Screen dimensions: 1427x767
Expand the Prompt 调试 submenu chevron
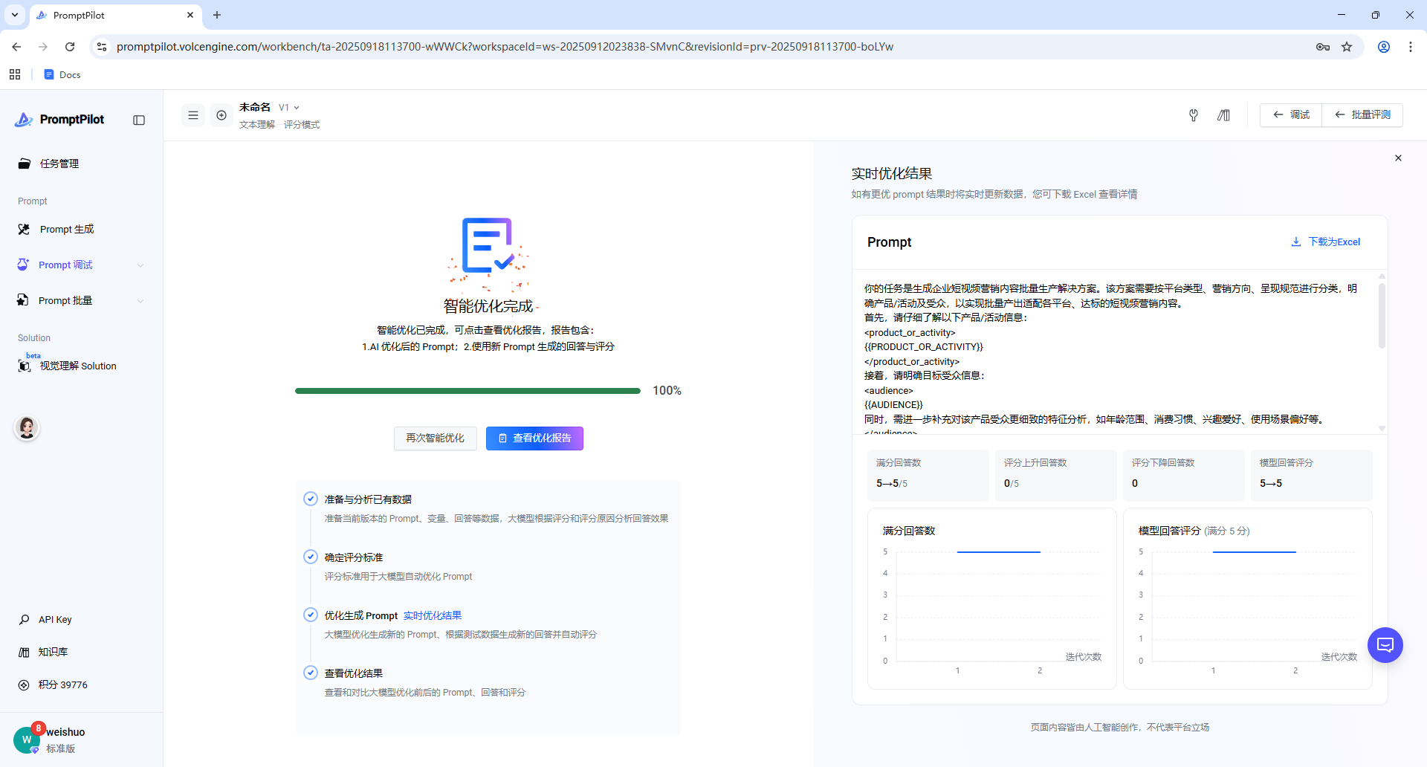pos(140,265)
